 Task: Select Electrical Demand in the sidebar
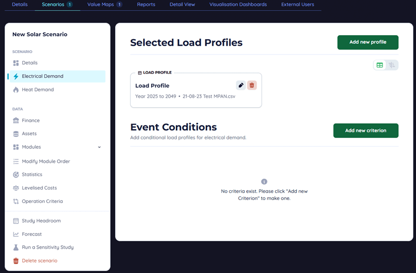pos(57,76)
